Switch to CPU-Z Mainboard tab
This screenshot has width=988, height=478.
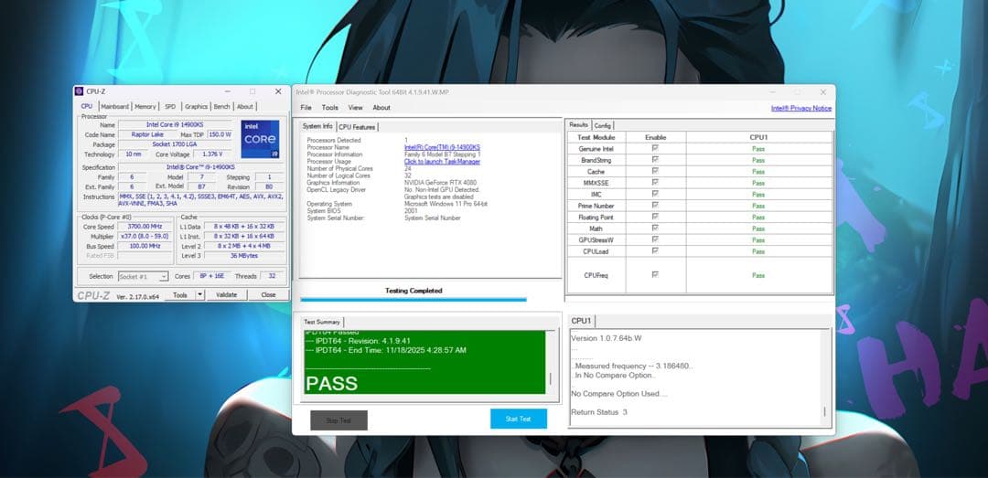pyautogui.click(x=114, y=106)
